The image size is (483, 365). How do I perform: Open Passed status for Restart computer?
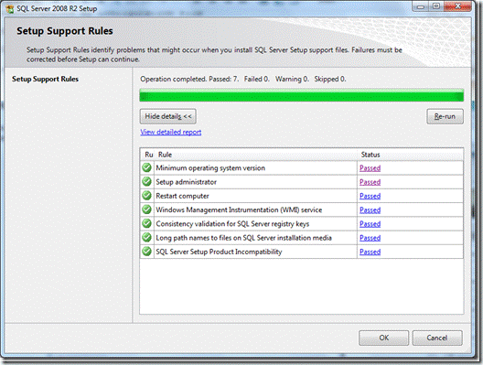point(370,196)
